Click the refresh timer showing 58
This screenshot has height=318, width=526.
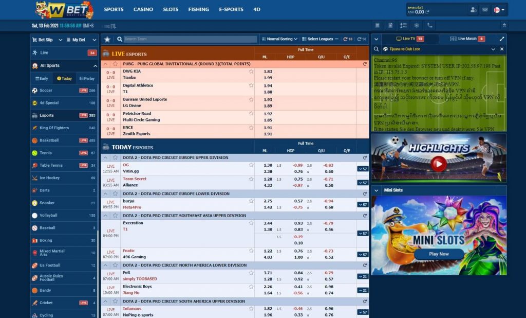point(362,39)
